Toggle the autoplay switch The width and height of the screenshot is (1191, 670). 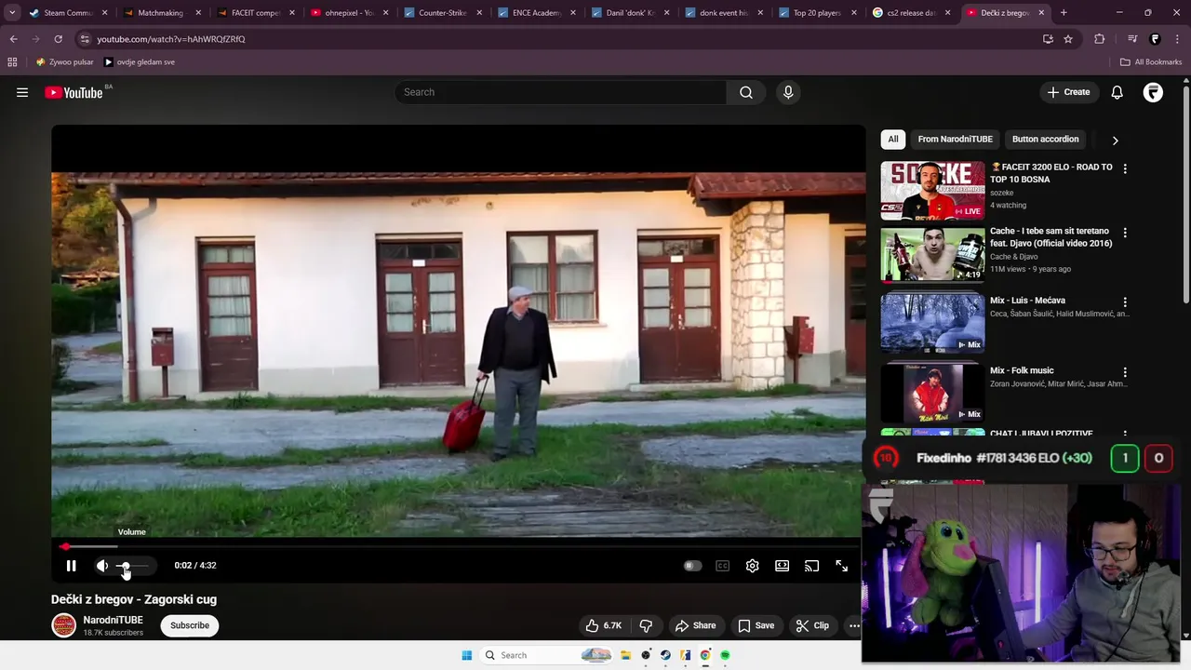click(x=692, y=566)
